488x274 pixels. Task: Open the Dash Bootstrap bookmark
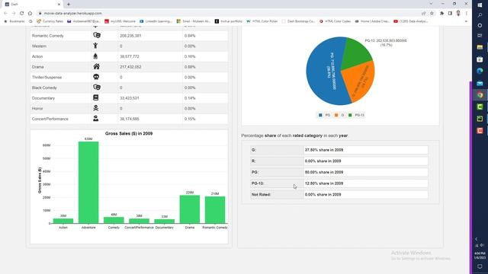point(298,21)
